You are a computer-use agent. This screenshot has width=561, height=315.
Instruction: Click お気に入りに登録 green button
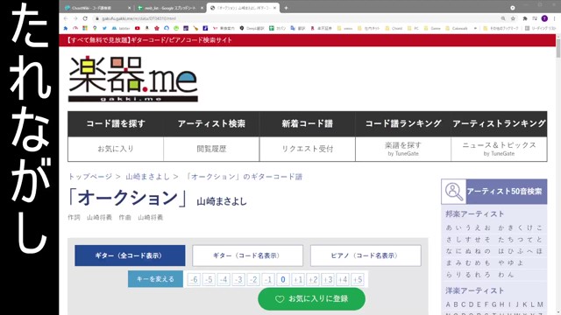(312, 299)
